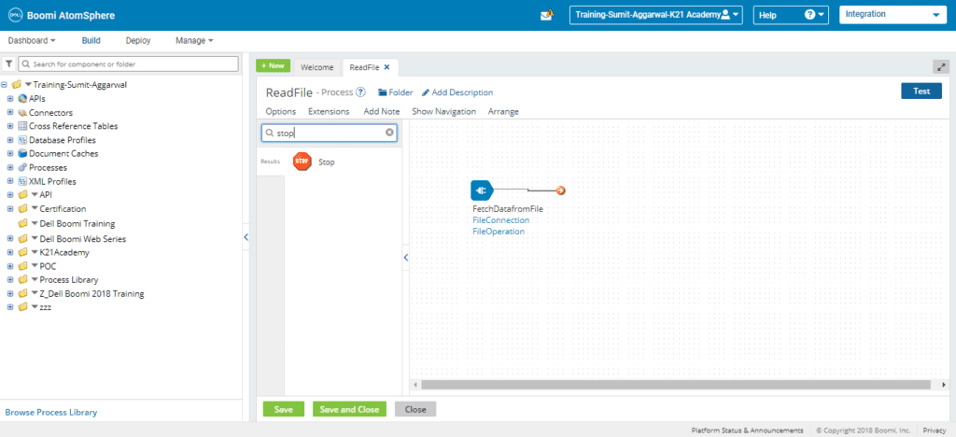Viewport: 956px width, 437px height.
Task: Open the Manage menu dropdown
Action: (194, 41)
